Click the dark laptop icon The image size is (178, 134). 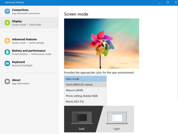[x=82, y=118]
